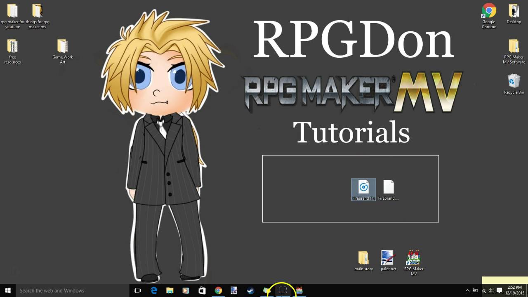Viewport: 528px width, 297px height.
Task: Open Steam from the taskbar
Action: 250,290
